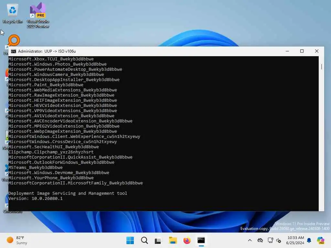Image resolution: width=331 pixels, height=248 pixels.
Task: Launch Firefox from the taskbar
Action: coord(187,240)
